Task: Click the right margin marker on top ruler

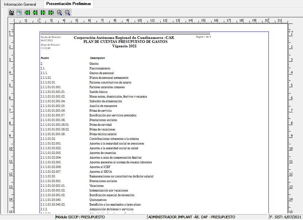Action: point(268,21)
